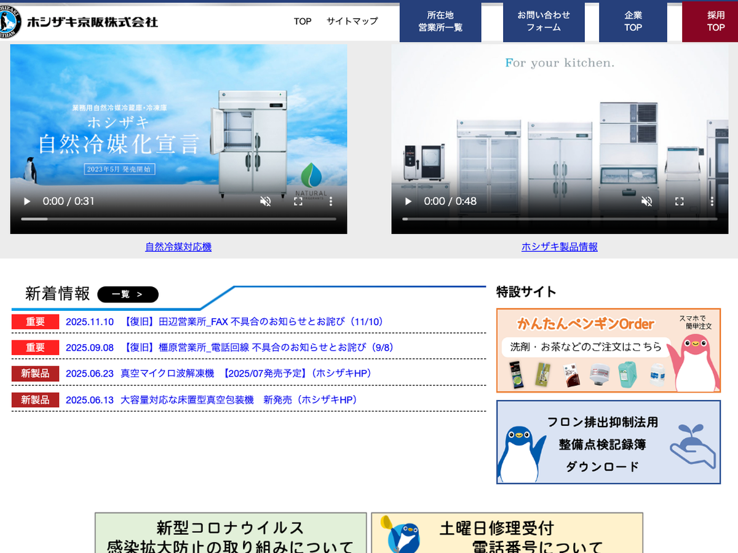Image resolution: width=738 pixels, height=553 pixels.
Task: Open more options on the right video
Action: (x=712, y=202)
